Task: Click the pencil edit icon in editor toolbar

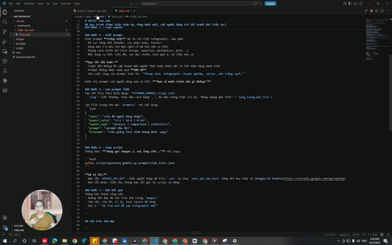Action: coord(366,11)
